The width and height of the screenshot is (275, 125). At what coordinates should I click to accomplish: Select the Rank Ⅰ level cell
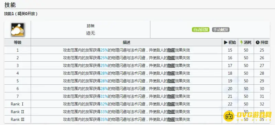coord(17,104)
